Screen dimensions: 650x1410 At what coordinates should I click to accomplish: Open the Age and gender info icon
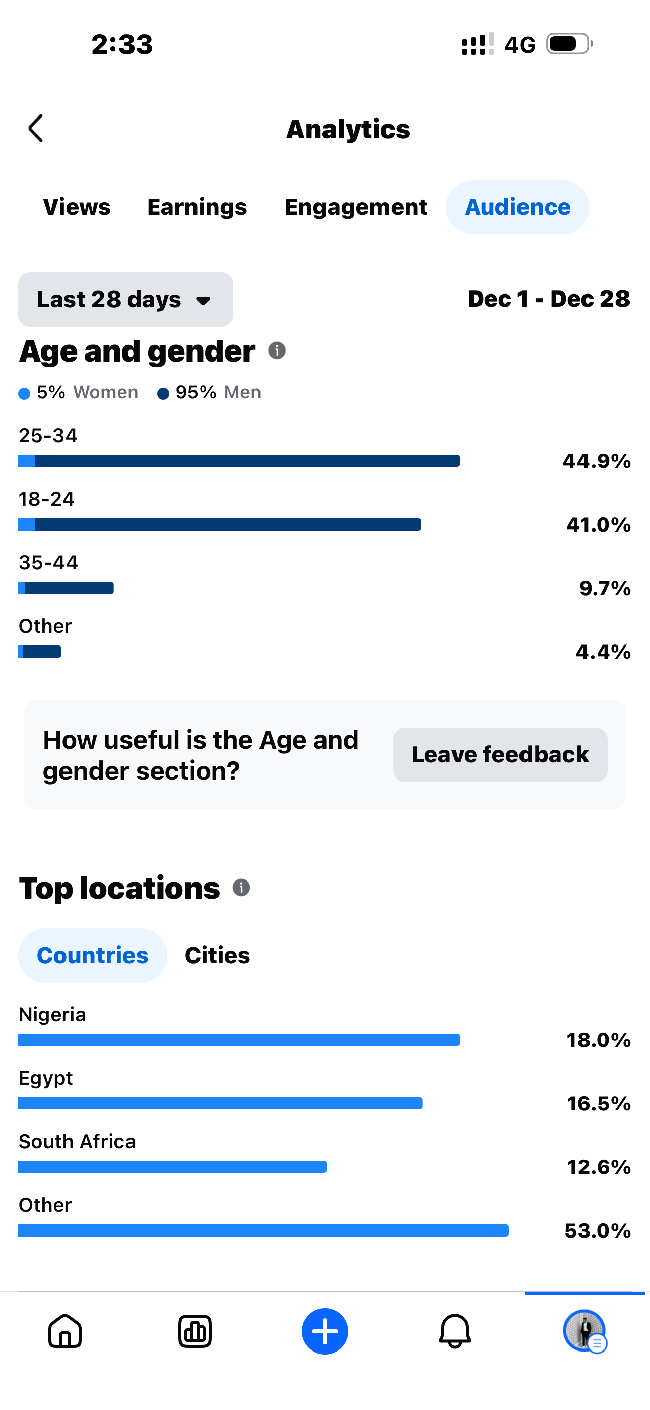click(277, 350)
